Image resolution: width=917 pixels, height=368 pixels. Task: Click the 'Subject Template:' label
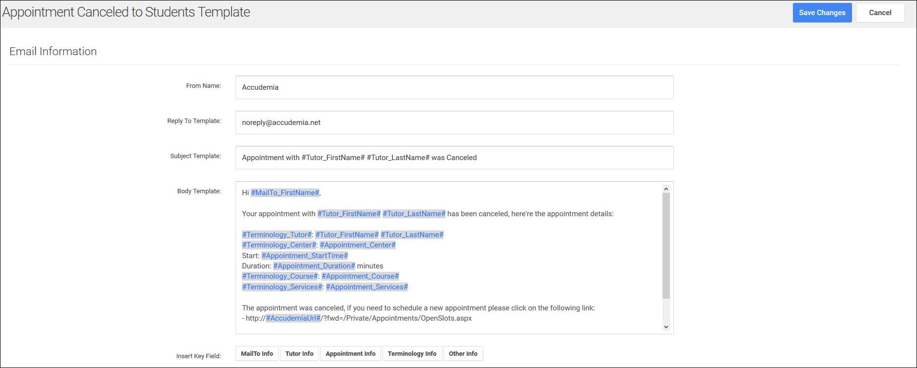(x=196, y=156)
